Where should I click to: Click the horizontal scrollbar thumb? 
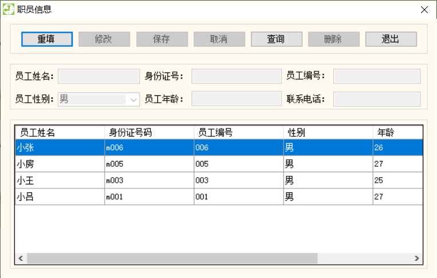point(172,258)
